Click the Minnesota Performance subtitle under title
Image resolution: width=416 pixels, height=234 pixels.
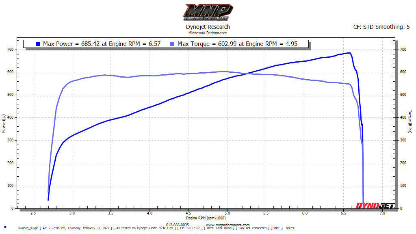coord(208,33)
